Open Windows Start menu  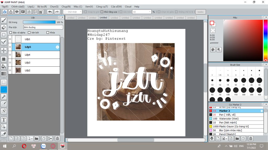coord(5,146)
